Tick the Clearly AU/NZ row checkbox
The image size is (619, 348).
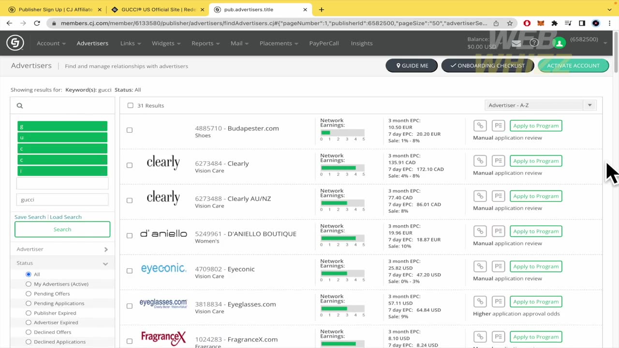129,201
